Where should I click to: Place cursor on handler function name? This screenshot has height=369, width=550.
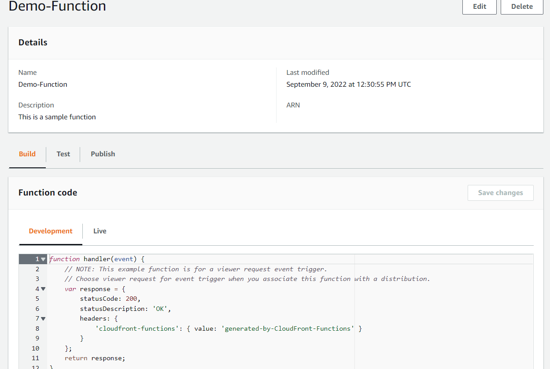pyautogui.click(x=97, y=259)
